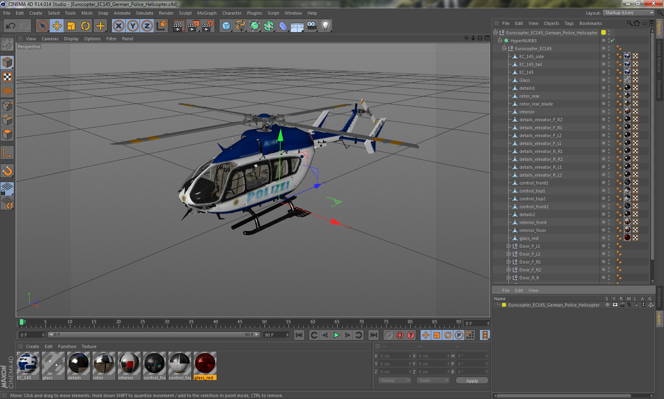Screen dimensions: 664x399
Task: Open the spline pen tools icon
Action: coord(240,26)
